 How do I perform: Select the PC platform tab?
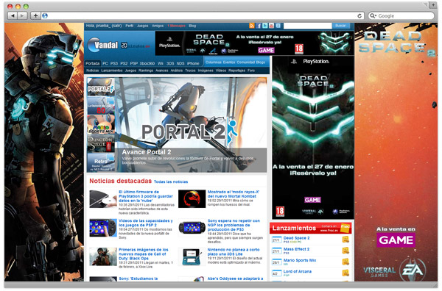tap(105, 63)
